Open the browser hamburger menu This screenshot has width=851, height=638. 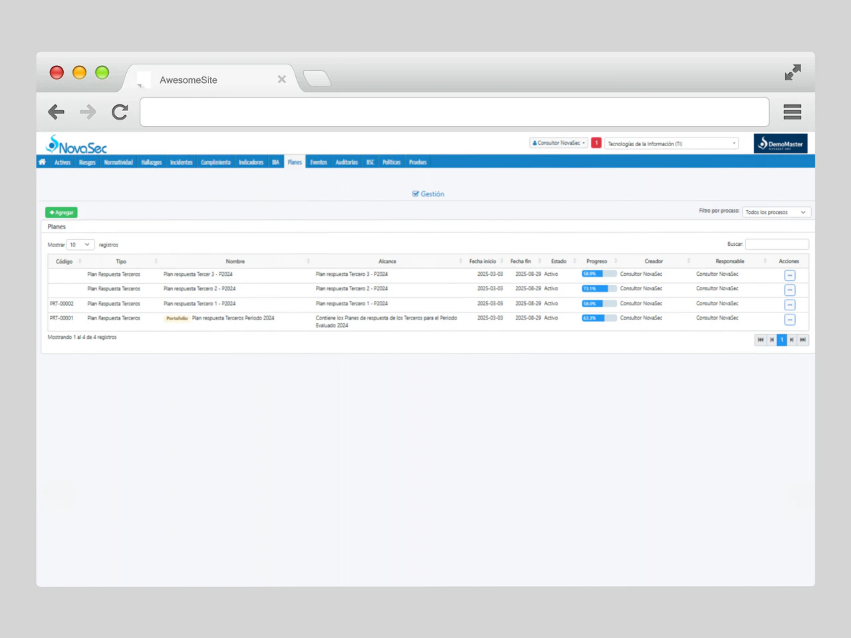click(x=792, y=112)
